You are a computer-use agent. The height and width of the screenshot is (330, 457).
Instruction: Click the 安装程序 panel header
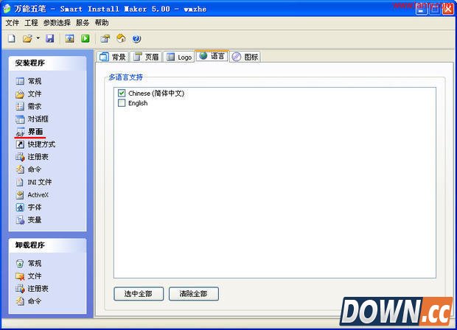tap(47, 63)
